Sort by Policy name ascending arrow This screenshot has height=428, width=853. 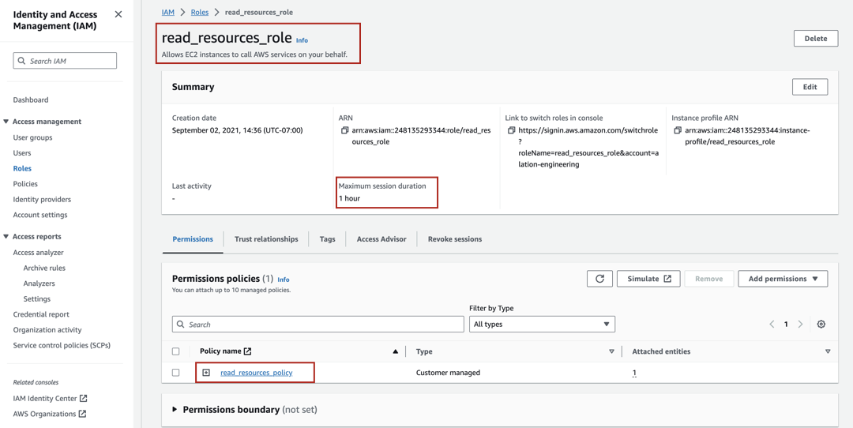[396, 352]
